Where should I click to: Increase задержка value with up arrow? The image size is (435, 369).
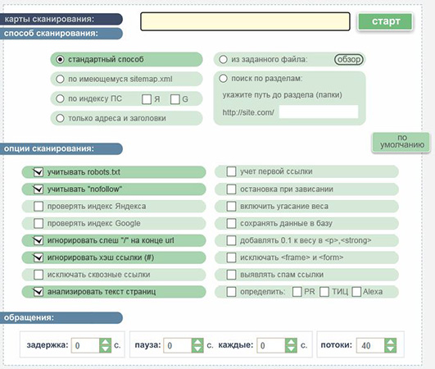coord(105,342)
